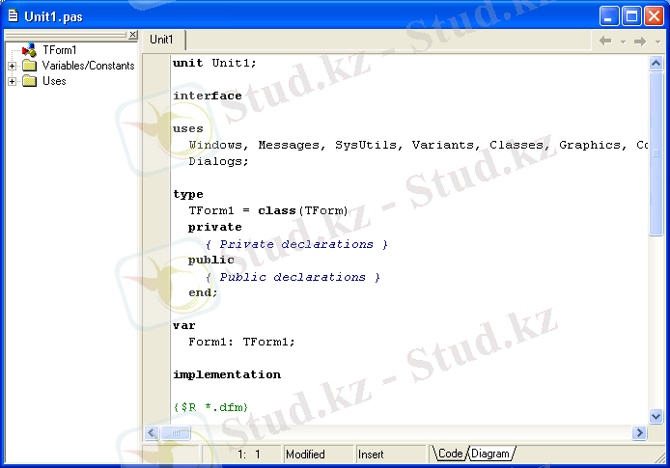Click the horizontal scrollbar thumb

pos(176,433)
